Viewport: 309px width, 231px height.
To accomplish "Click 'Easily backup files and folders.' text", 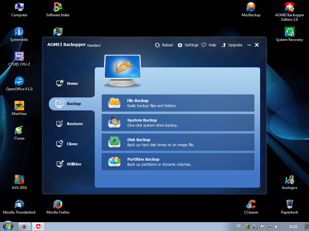I will pyautogui.click(x=152, y=106).
